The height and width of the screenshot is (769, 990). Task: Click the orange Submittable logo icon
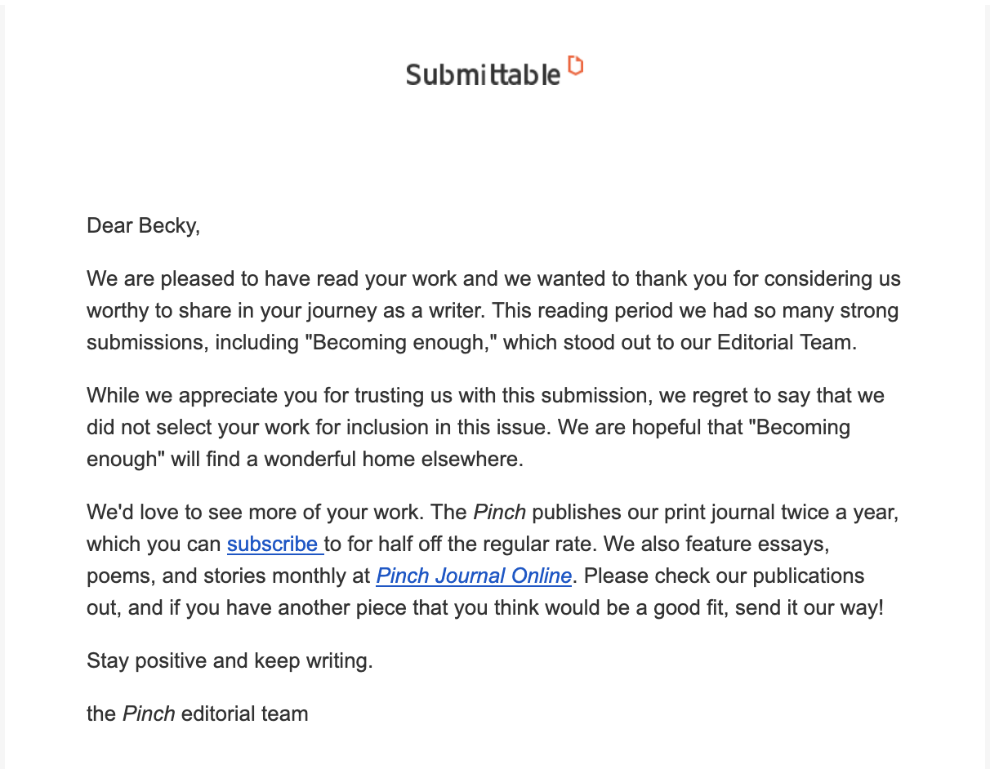click(x=576, y=65)
